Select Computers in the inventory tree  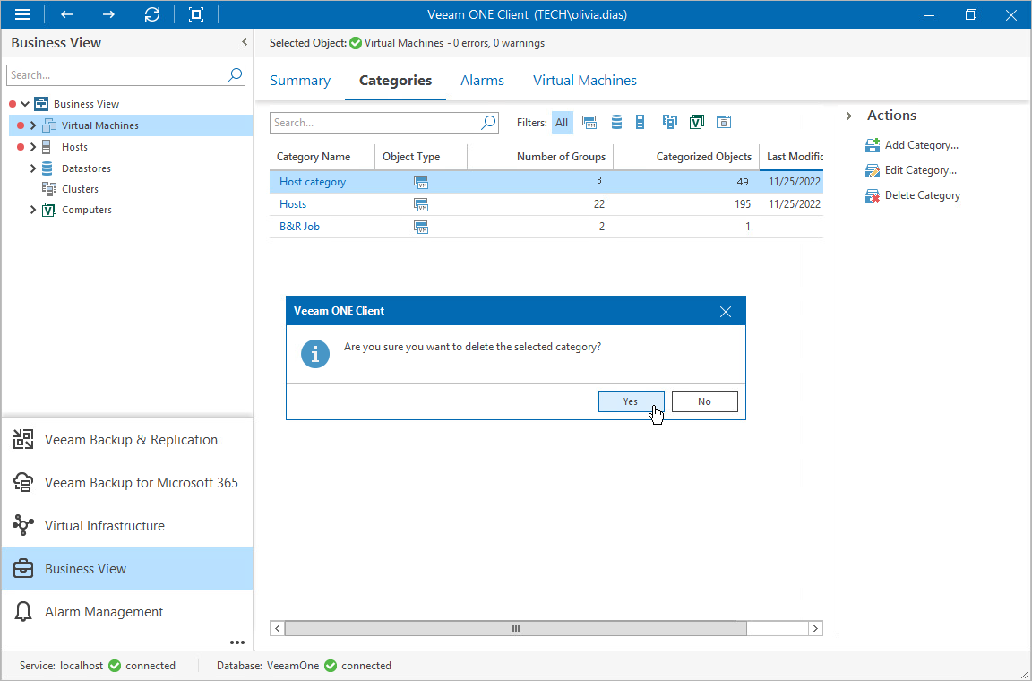click(86, 210)
